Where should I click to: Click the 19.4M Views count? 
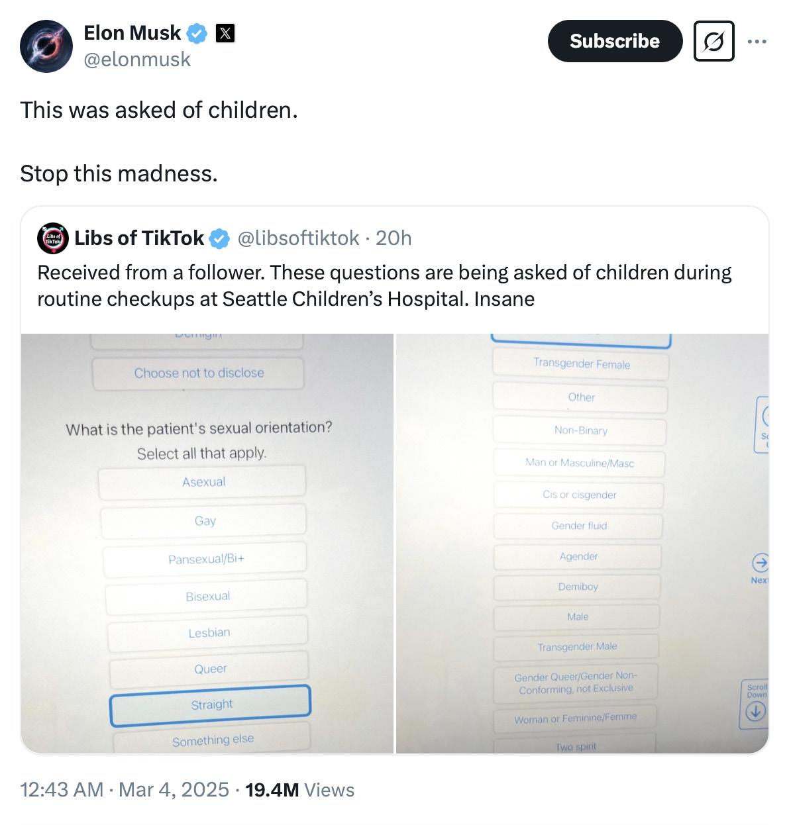click(299, 790)
